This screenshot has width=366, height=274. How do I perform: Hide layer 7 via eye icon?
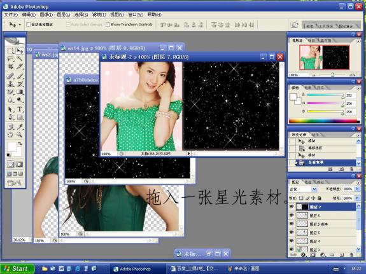(292, 207)
